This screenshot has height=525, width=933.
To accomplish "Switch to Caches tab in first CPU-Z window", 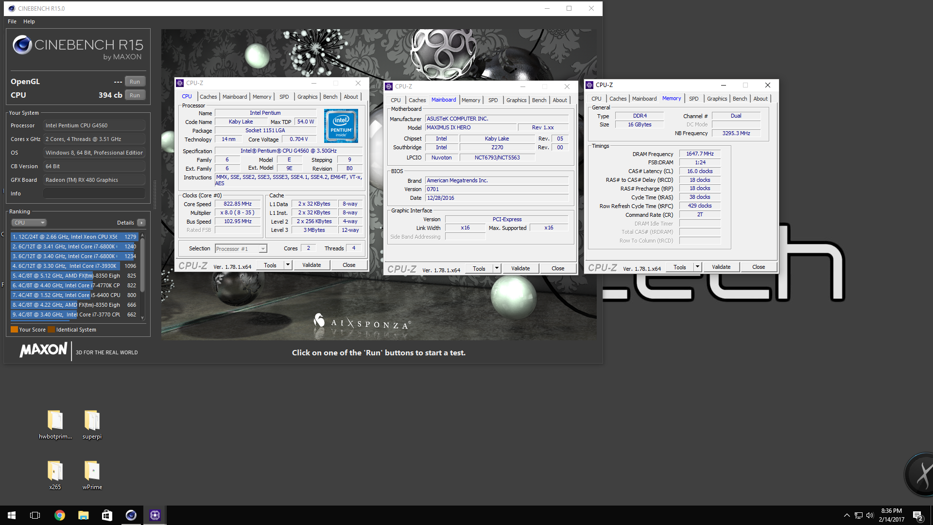I will [x=208, y=97].
